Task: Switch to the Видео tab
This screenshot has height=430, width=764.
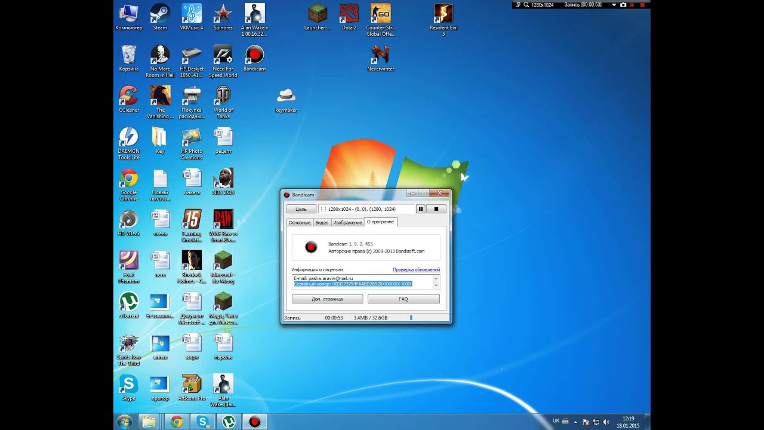Action: (x=322, y=222)
